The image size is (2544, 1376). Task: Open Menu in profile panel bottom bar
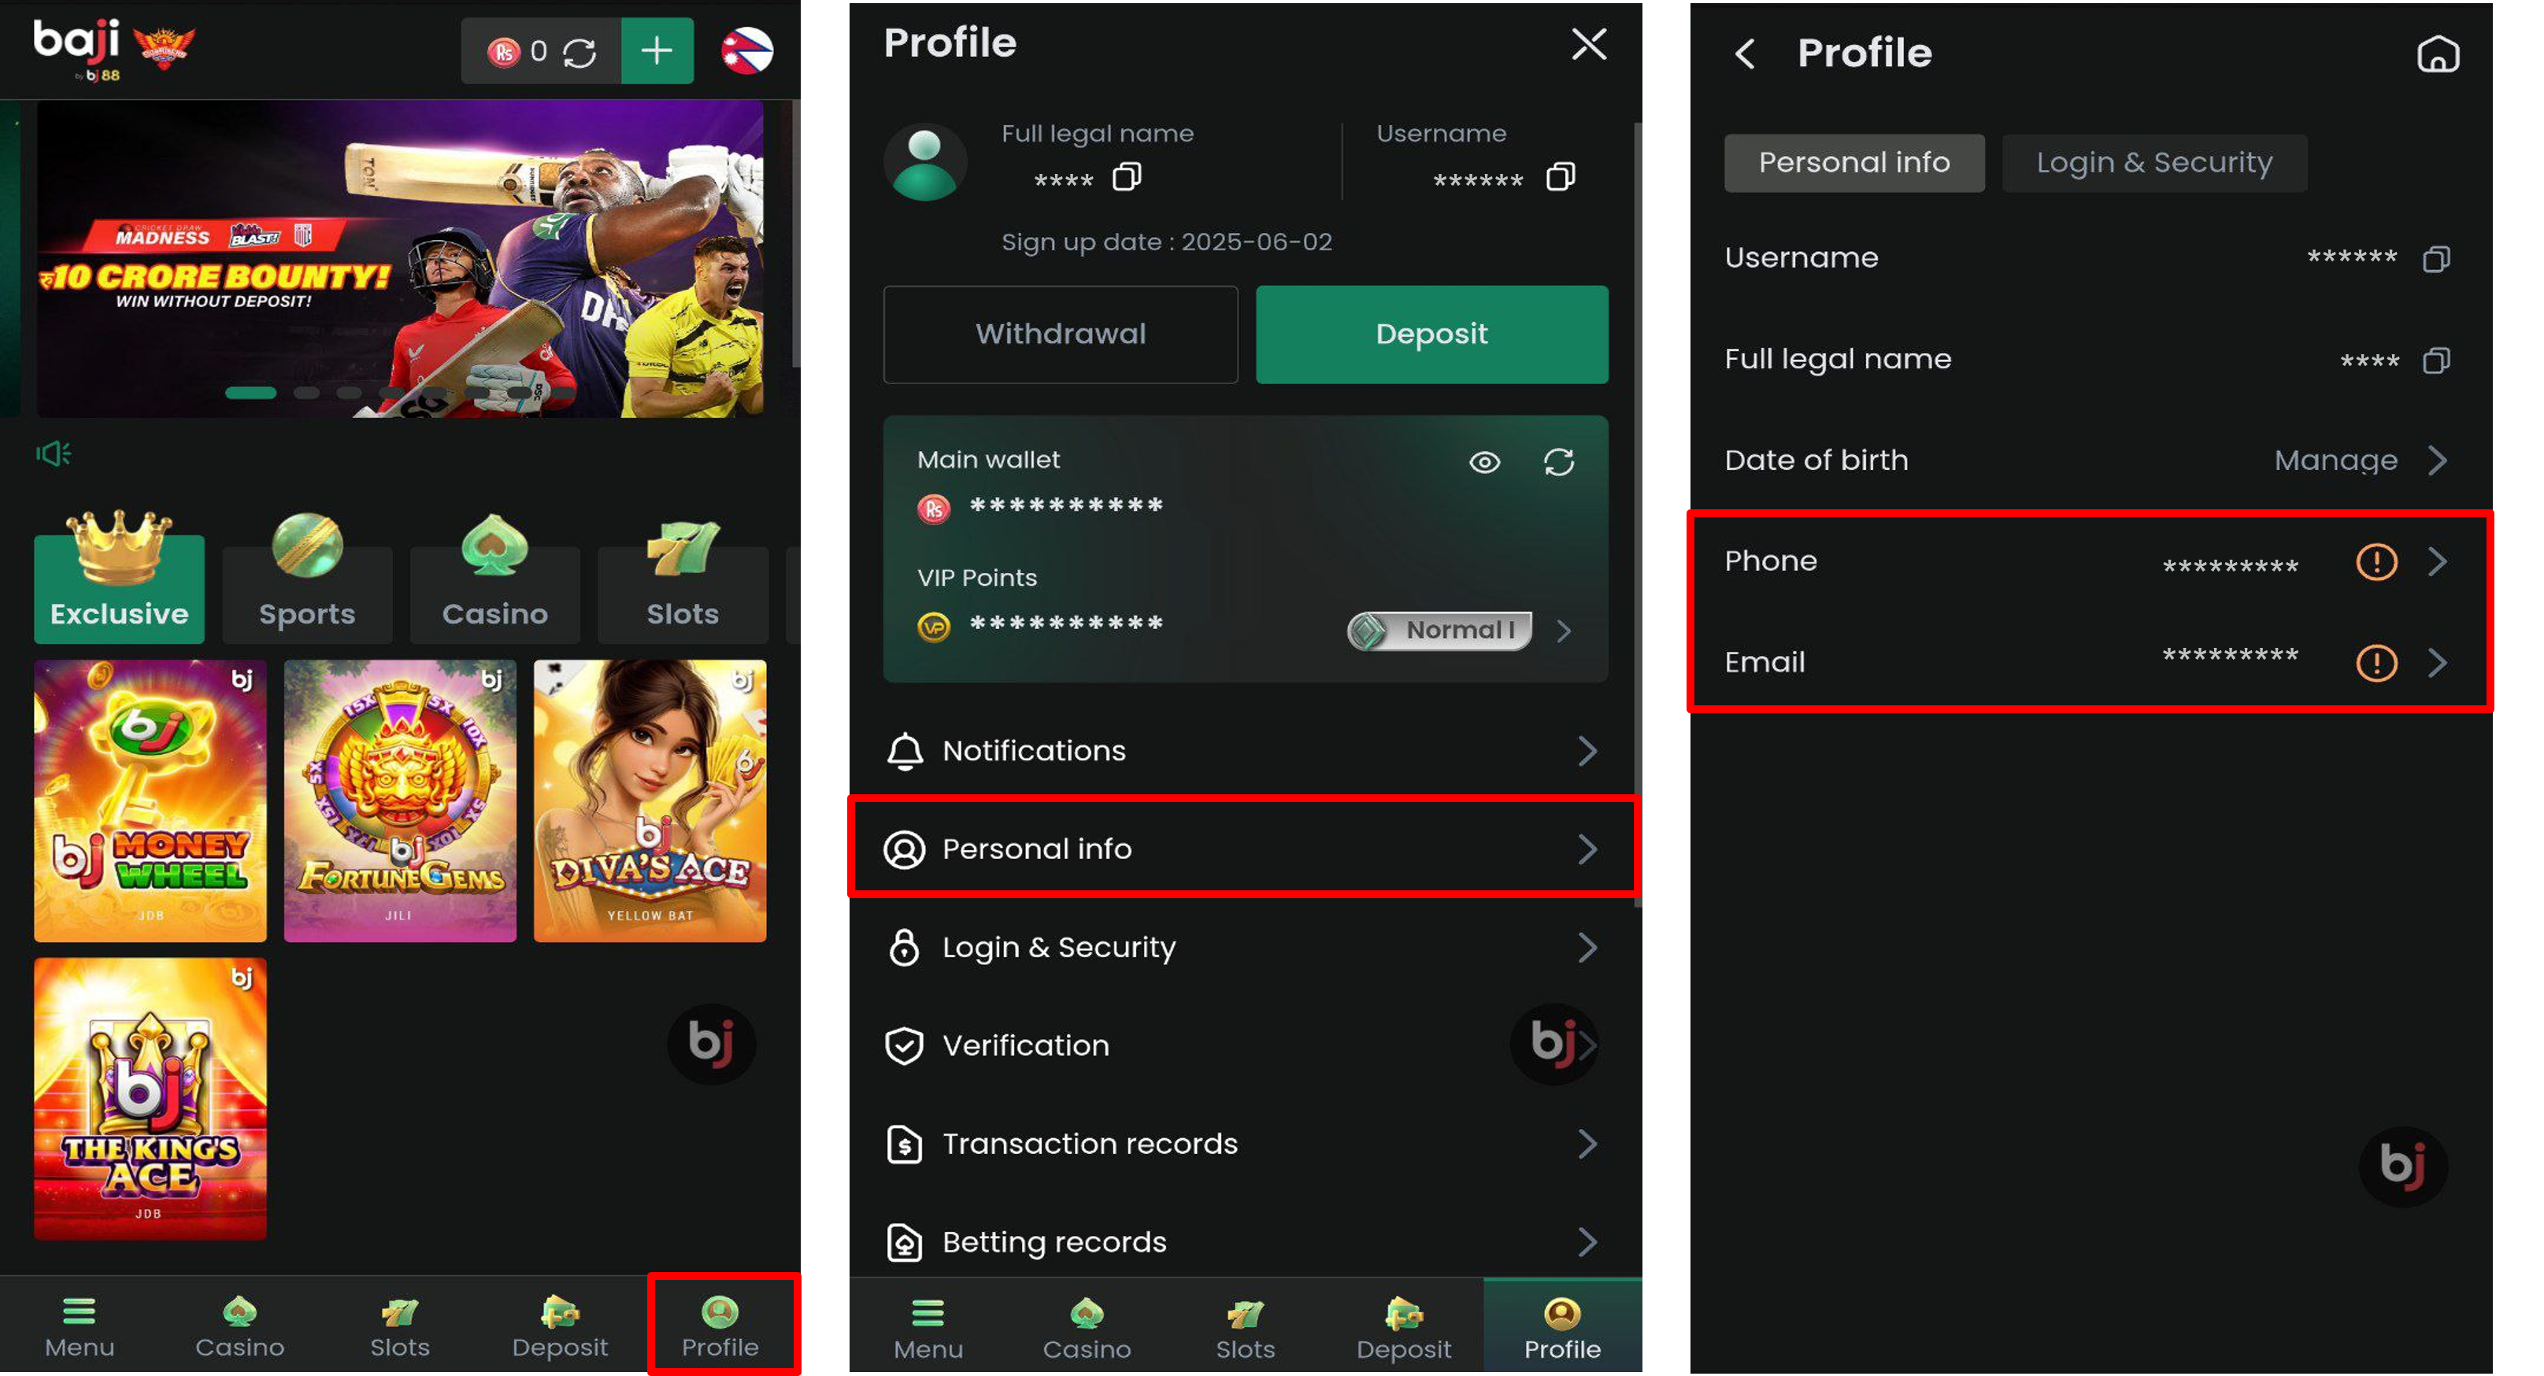point(928,1330)
